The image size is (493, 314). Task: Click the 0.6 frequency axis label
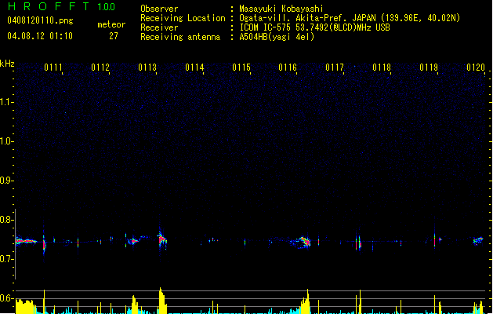6,298
